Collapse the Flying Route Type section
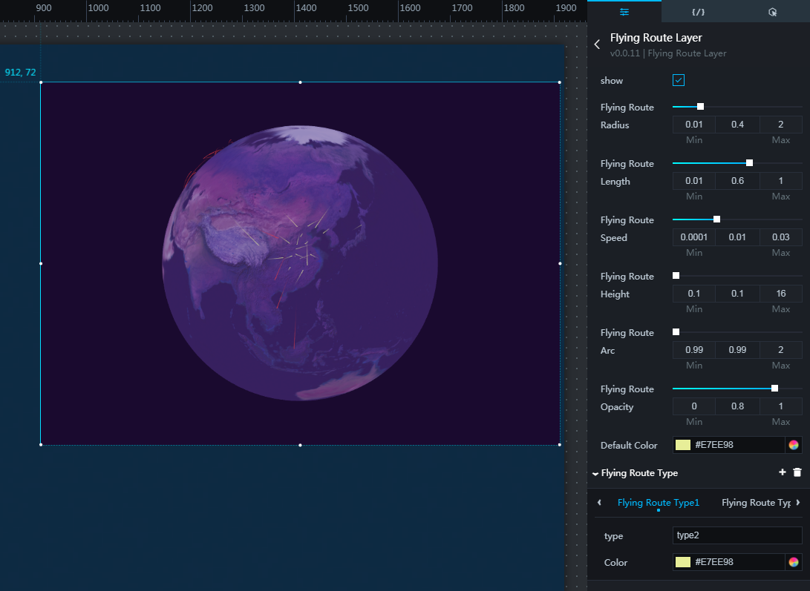810x591 pixels. coord(595,473)
